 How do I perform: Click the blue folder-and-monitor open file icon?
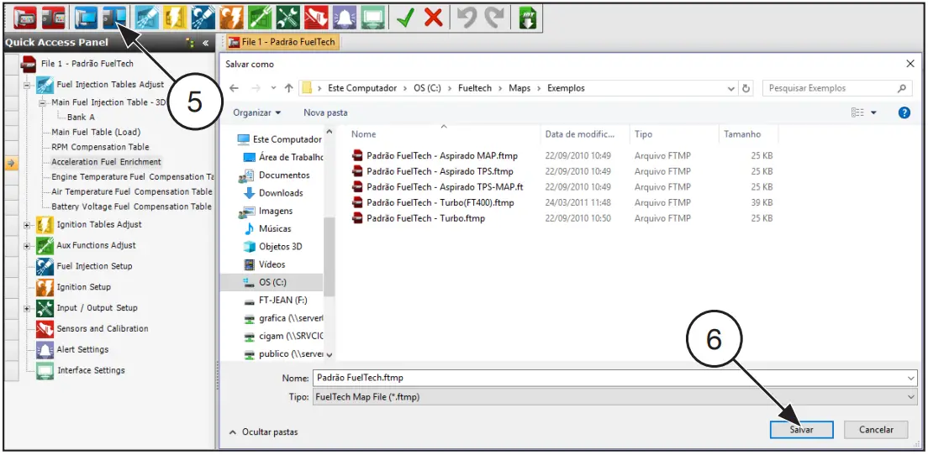tap(87, 18)
